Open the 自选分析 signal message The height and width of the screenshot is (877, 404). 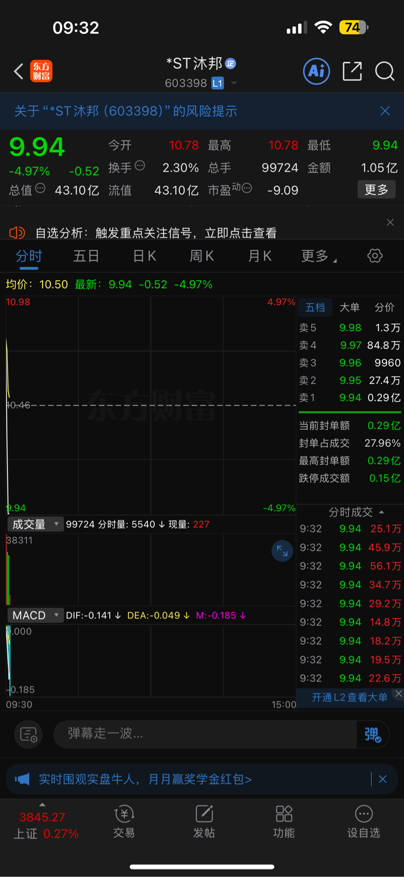(156, 233)
